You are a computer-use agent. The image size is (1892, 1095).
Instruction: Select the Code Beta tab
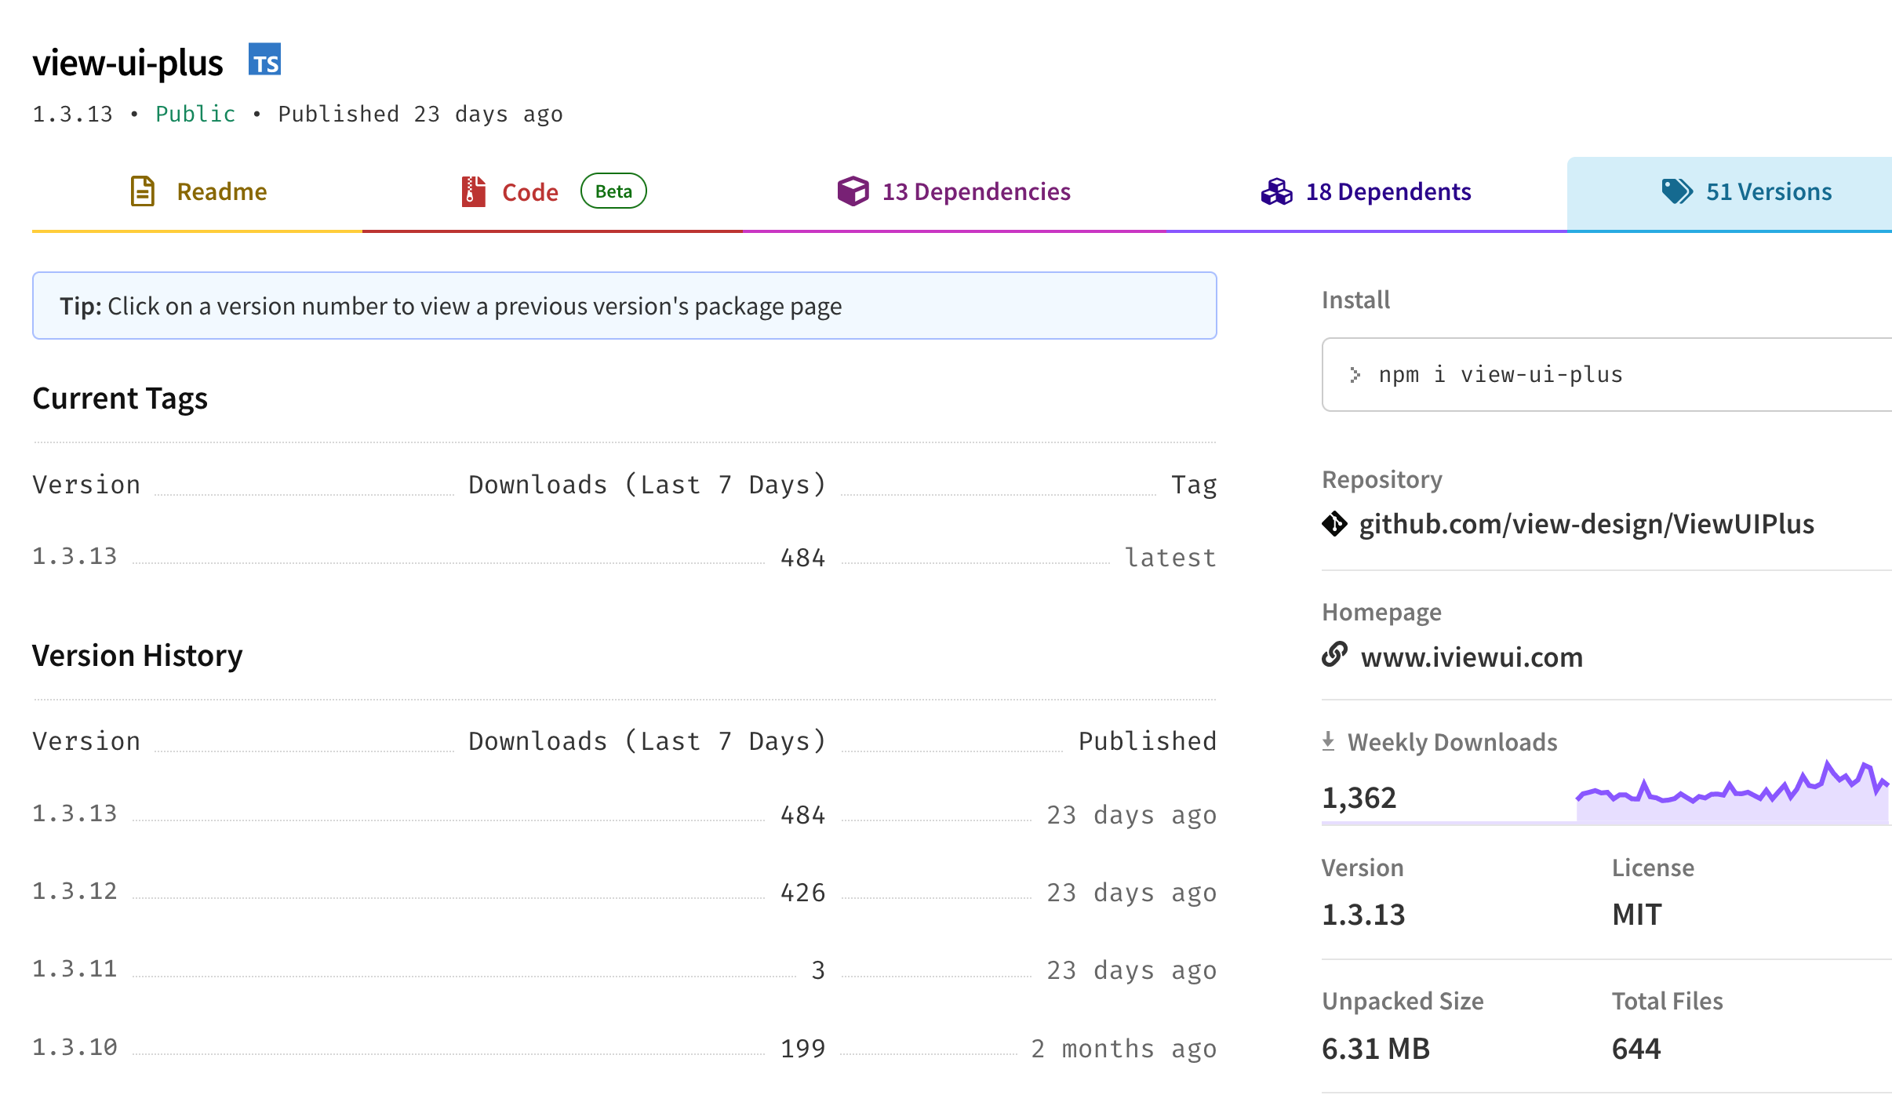[x=530, y=191]
